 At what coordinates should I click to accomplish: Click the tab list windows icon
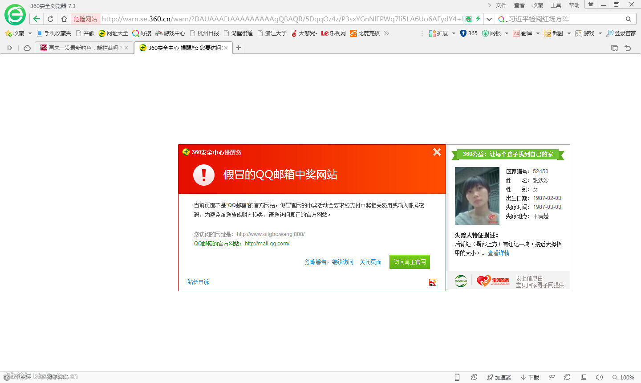(x=615, y=48)
